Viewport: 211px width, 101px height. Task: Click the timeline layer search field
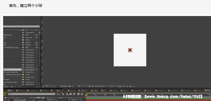coord(31,94)
